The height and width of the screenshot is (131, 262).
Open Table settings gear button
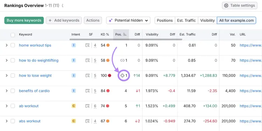click(x=240, y=6)
